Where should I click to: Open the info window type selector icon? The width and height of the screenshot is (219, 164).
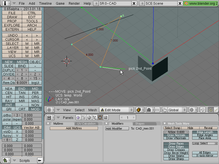[x=6, y=3]
